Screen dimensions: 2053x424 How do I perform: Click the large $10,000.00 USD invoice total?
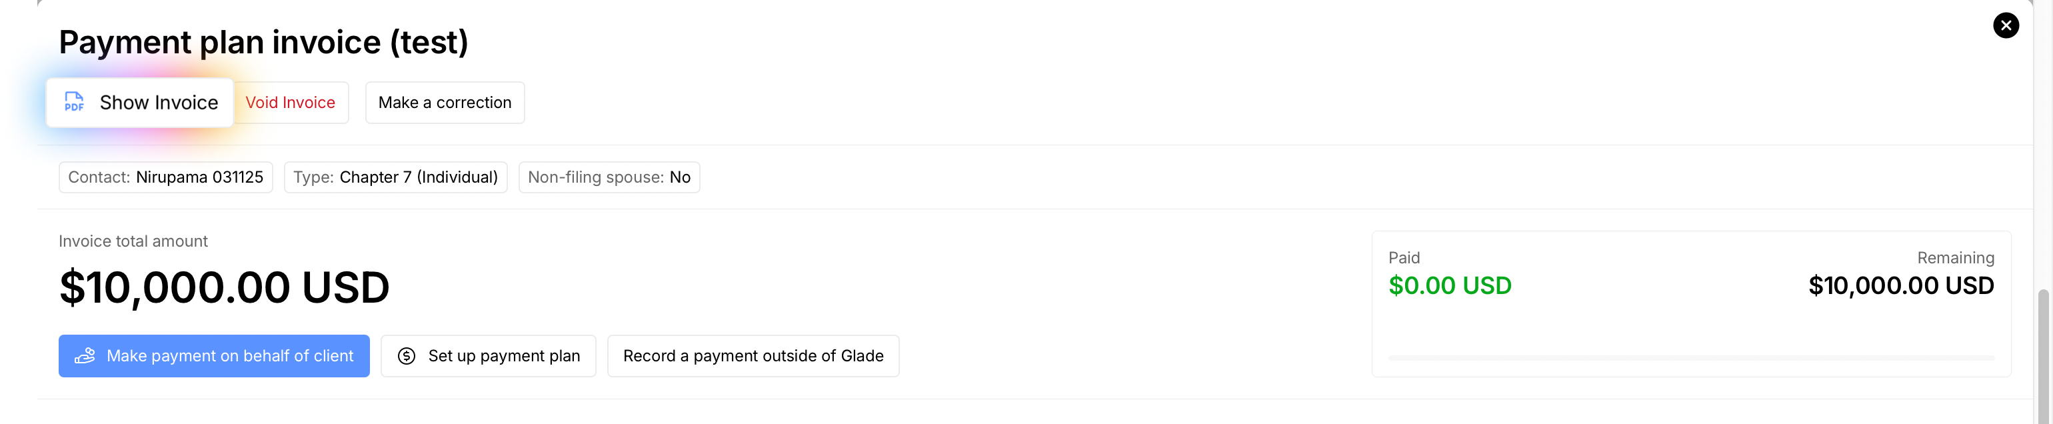pyautogui.click(x=224, y=287)
